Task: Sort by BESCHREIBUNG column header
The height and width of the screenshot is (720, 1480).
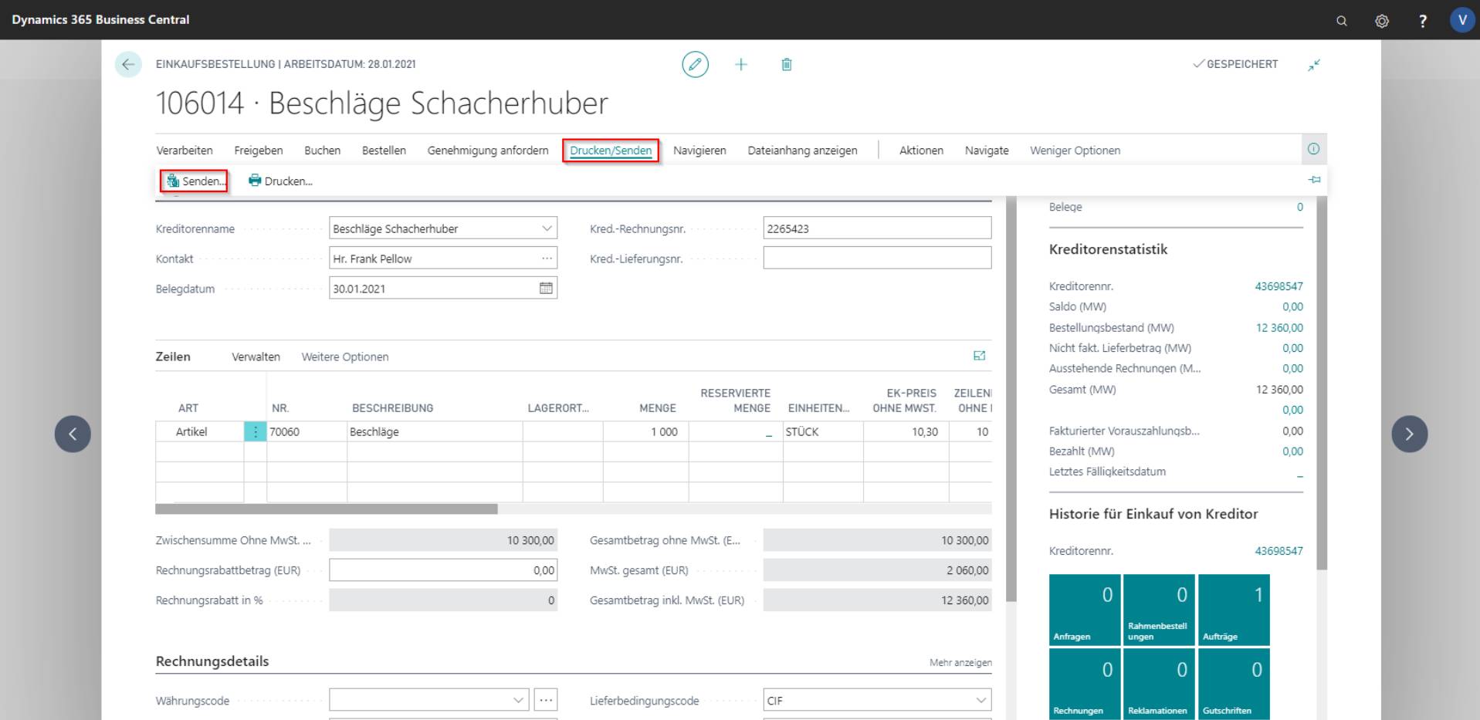Action: click(393, 408)
